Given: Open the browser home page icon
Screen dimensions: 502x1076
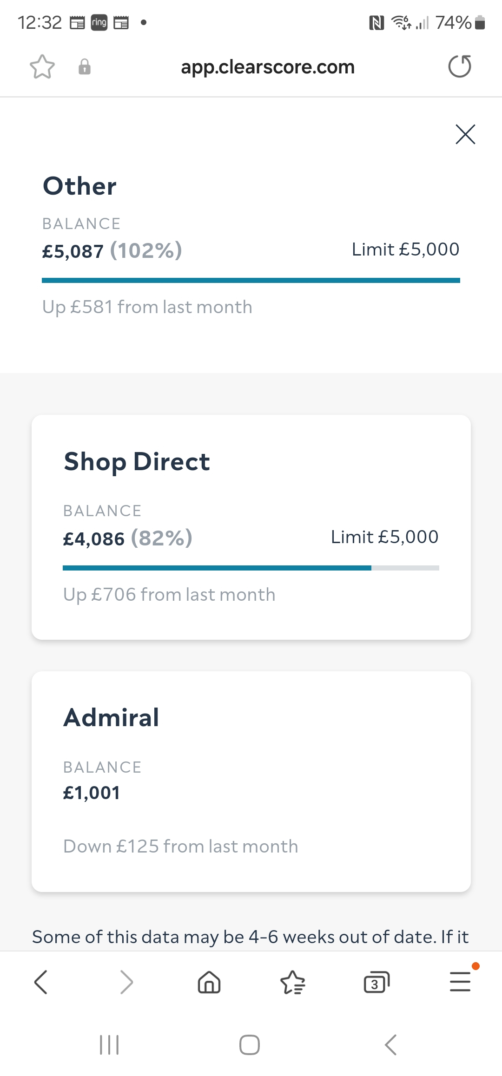Looking at the screenshot, I should click(209, 982).
